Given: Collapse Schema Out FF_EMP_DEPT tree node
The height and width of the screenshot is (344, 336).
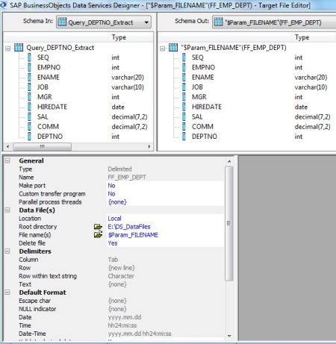Looking at the screenshot, I should [163, 49].
